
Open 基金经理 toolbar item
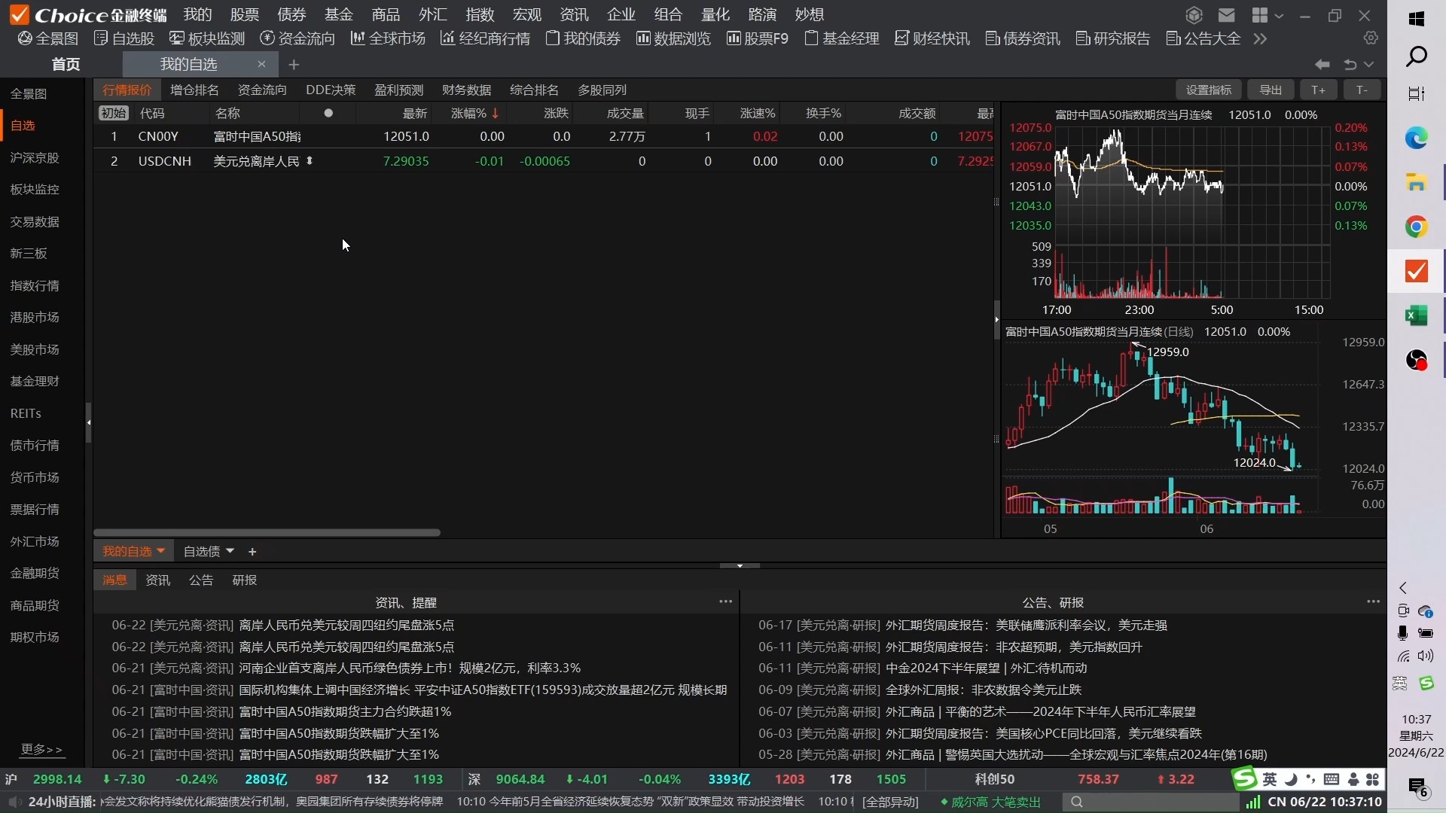pyautogui.click(x=842, y=38)
